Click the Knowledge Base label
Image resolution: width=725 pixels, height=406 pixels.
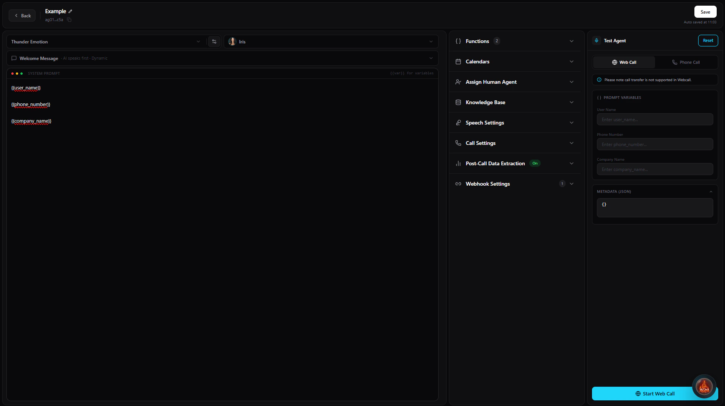(485, 102)
